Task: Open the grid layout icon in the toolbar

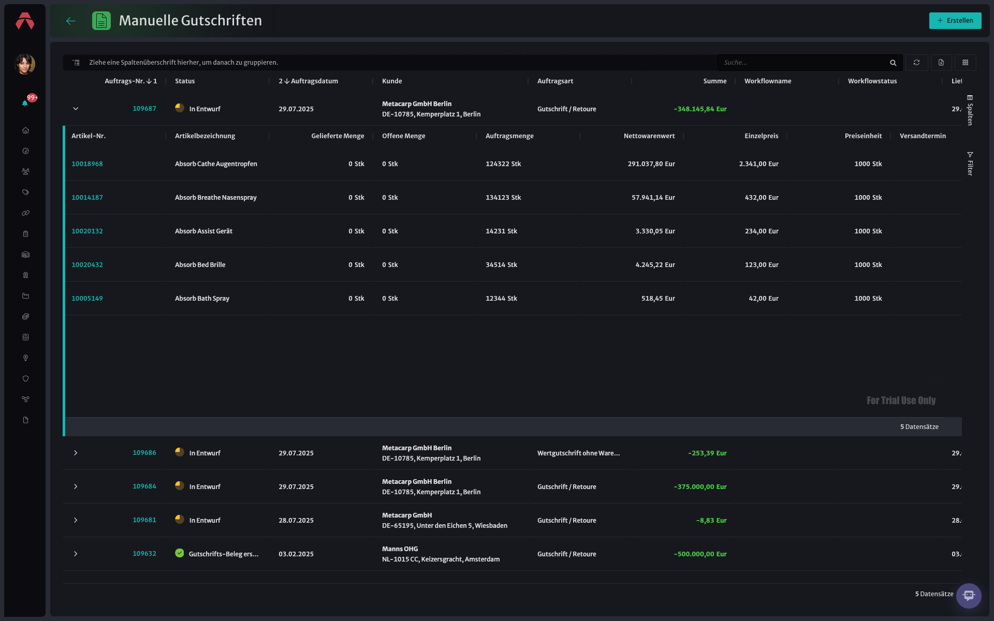Action: (x=966, y=63)
